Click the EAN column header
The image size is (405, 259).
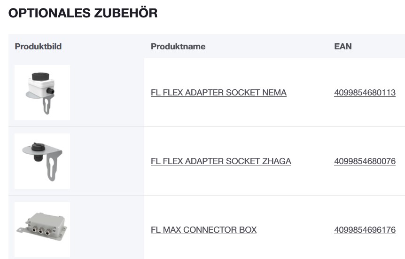pos(343,47)
